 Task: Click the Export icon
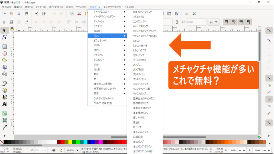pos(44,14)
